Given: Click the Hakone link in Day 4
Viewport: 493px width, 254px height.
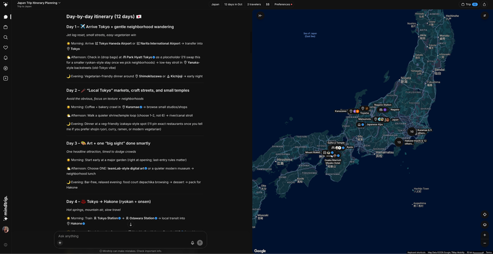Looking at the screenshot, I should [x=75, y=223].
